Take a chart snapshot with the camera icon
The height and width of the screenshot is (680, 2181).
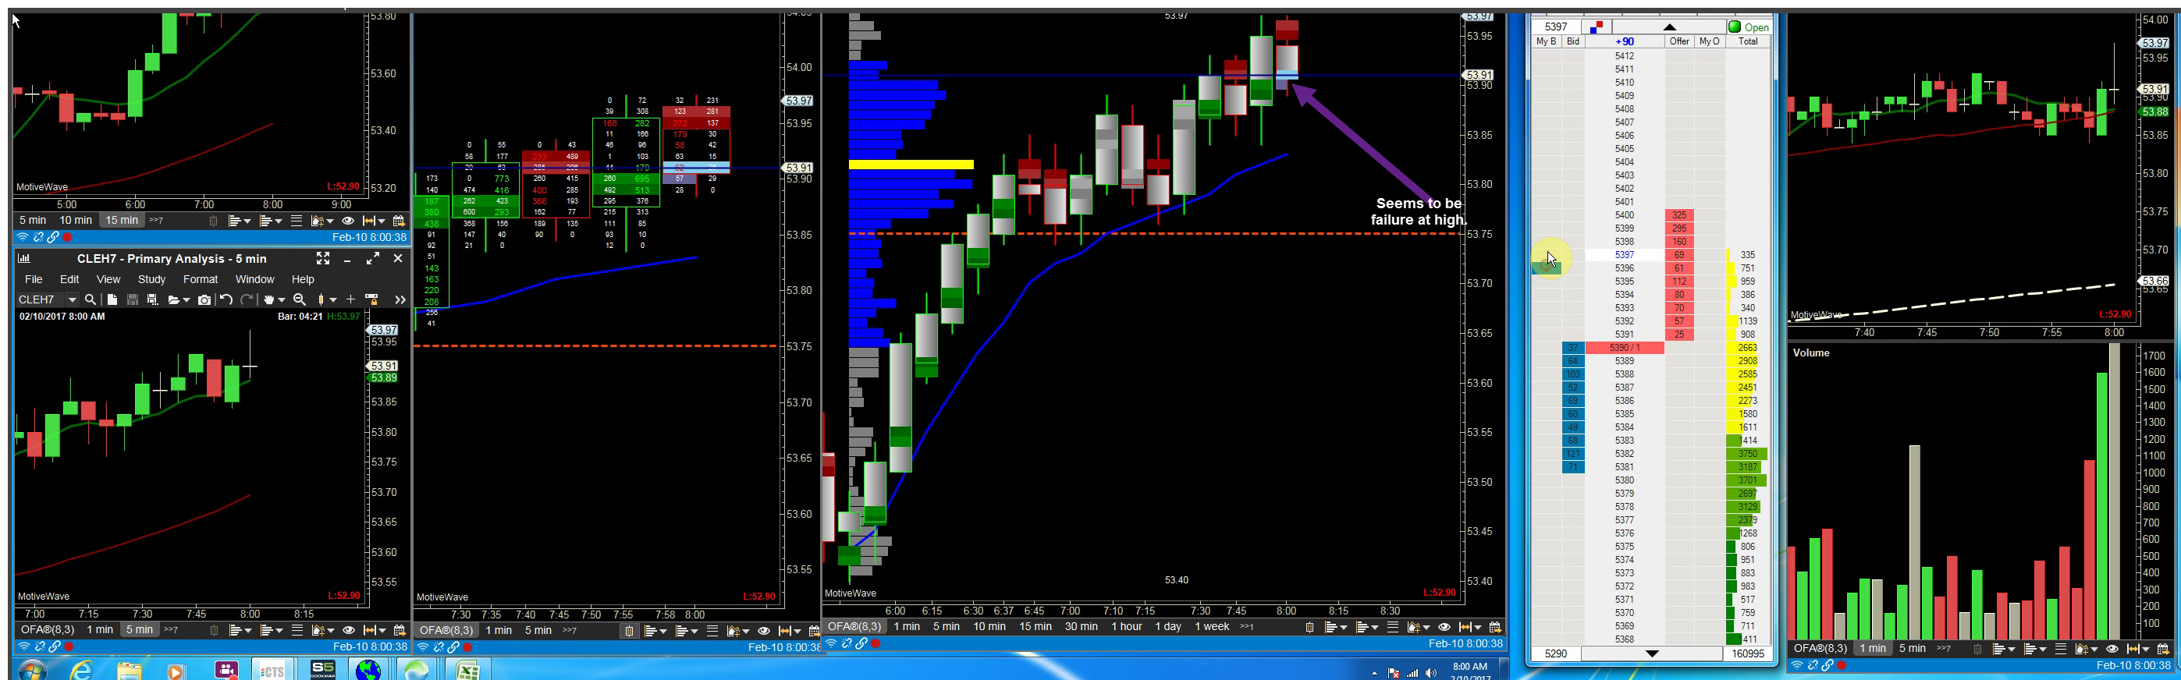204,299
